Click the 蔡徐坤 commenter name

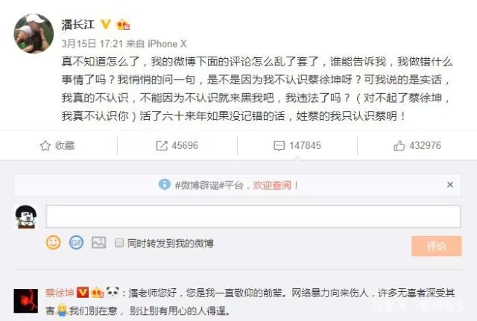tap(60, 293)
